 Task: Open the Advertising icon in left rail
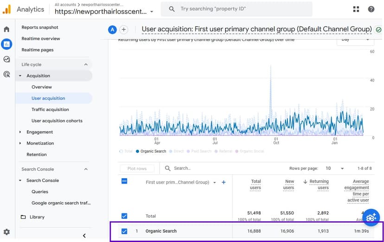(x=6, y=74)
